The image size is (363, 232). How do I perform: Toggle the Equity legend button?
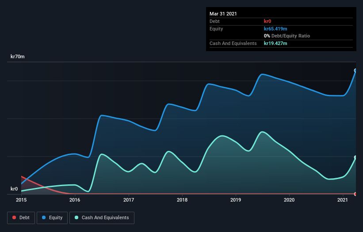[x=52, y=218]
